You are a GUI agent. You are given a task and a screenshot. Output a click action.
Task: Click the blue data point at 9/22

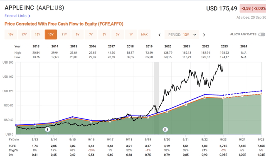(x=204, y=94)
